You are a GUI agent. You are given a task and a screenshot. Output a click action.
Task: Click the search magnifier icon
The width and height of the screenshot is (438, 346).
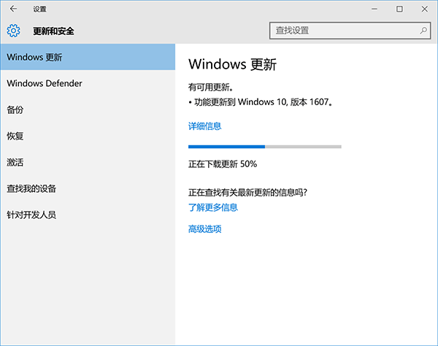coord(423,31)
